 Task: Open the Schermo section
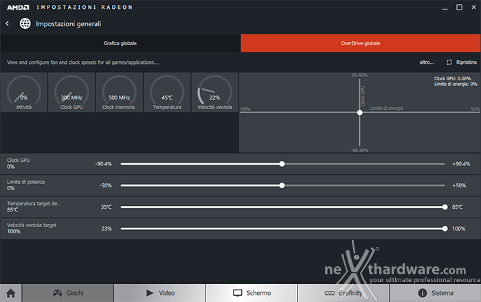tap(251, 293)
